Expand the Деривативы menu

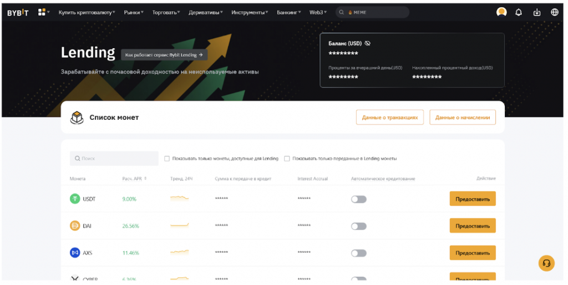pyautogui.click(x=206, y=12)
